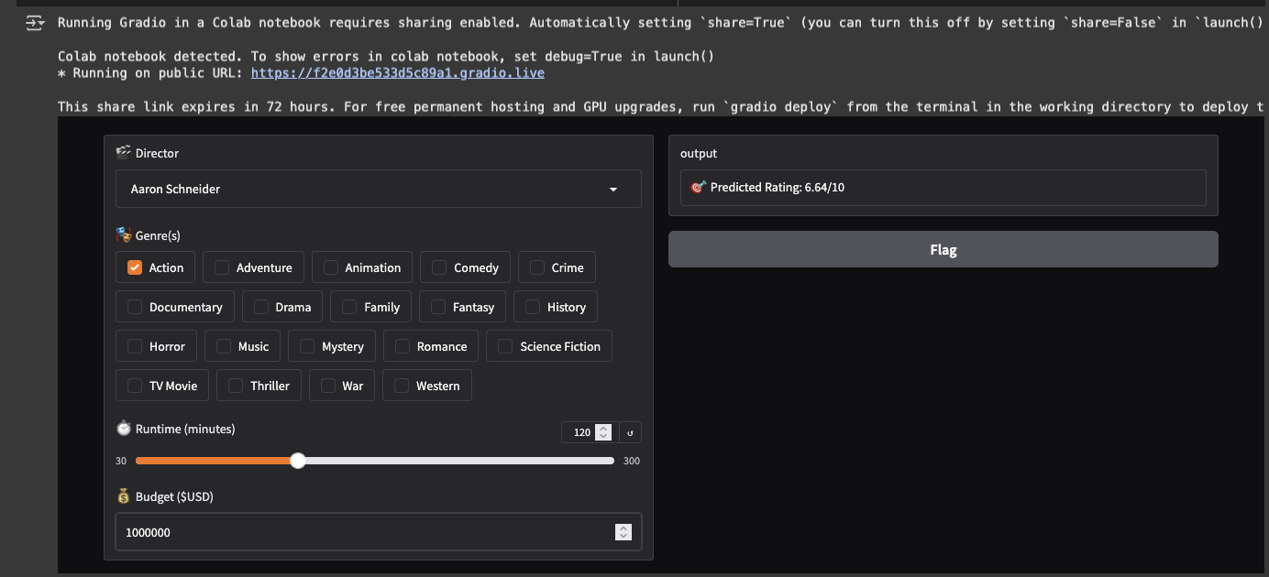The height and width of the screenshot is (577, 1269).
Task: Uncheck the Action genre checkbox
Action: 135,267
